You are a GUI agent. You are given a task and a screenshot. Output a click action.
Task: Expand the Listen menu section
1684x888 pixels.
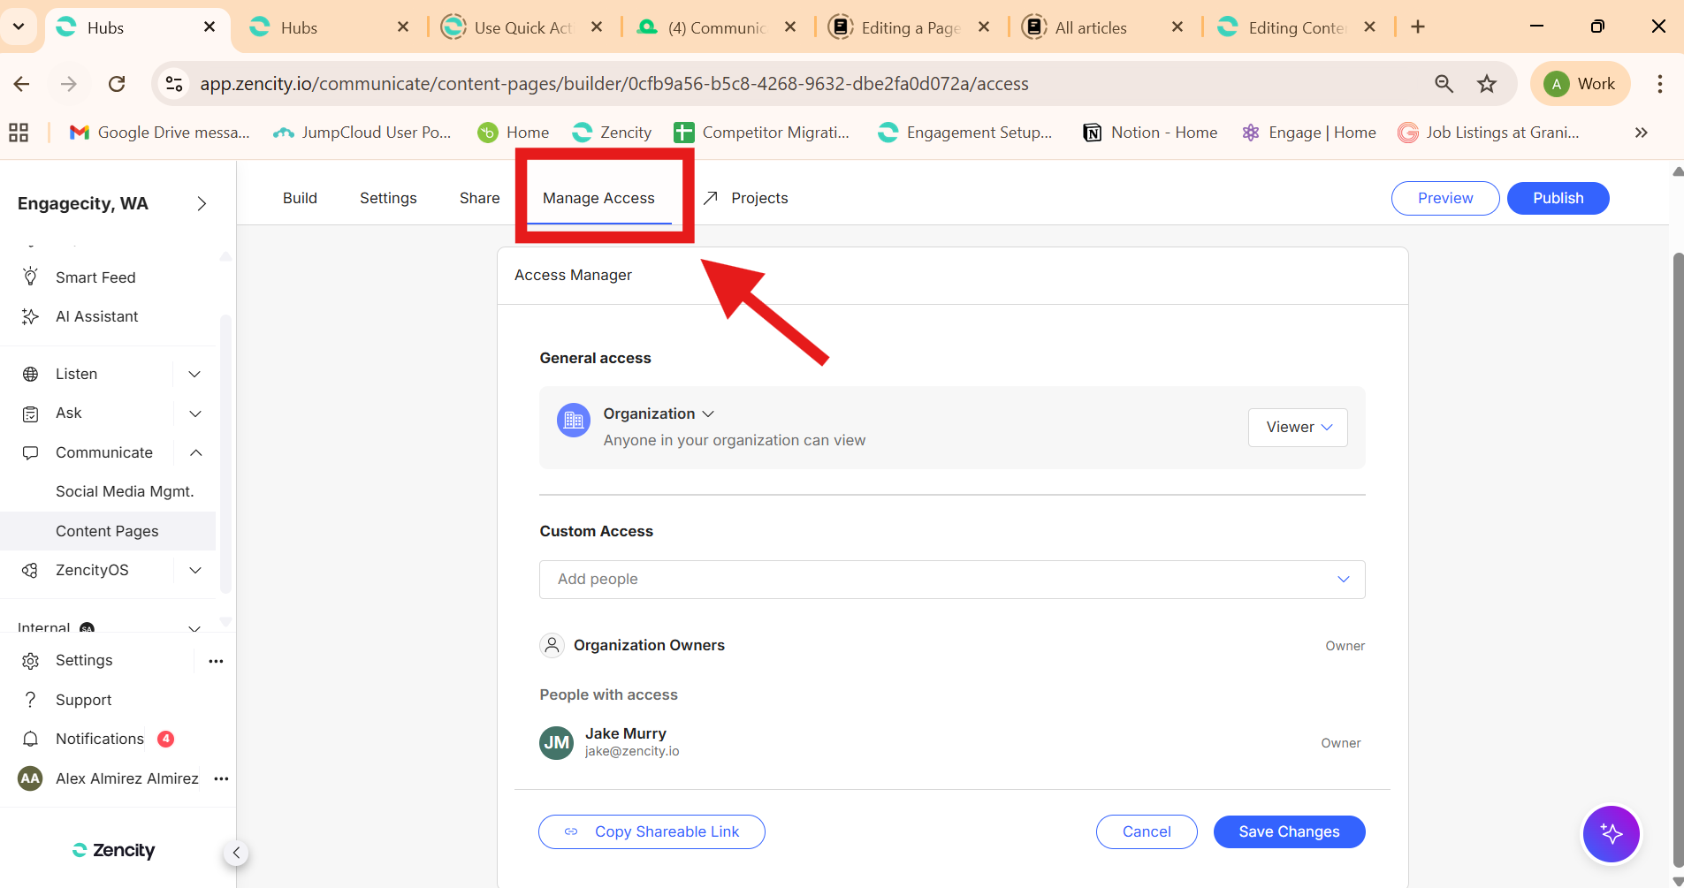point(195,374)
